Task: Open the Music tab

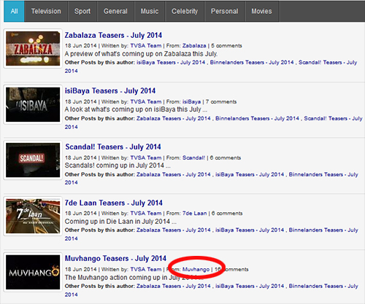Action: click(x=150, y=11)
